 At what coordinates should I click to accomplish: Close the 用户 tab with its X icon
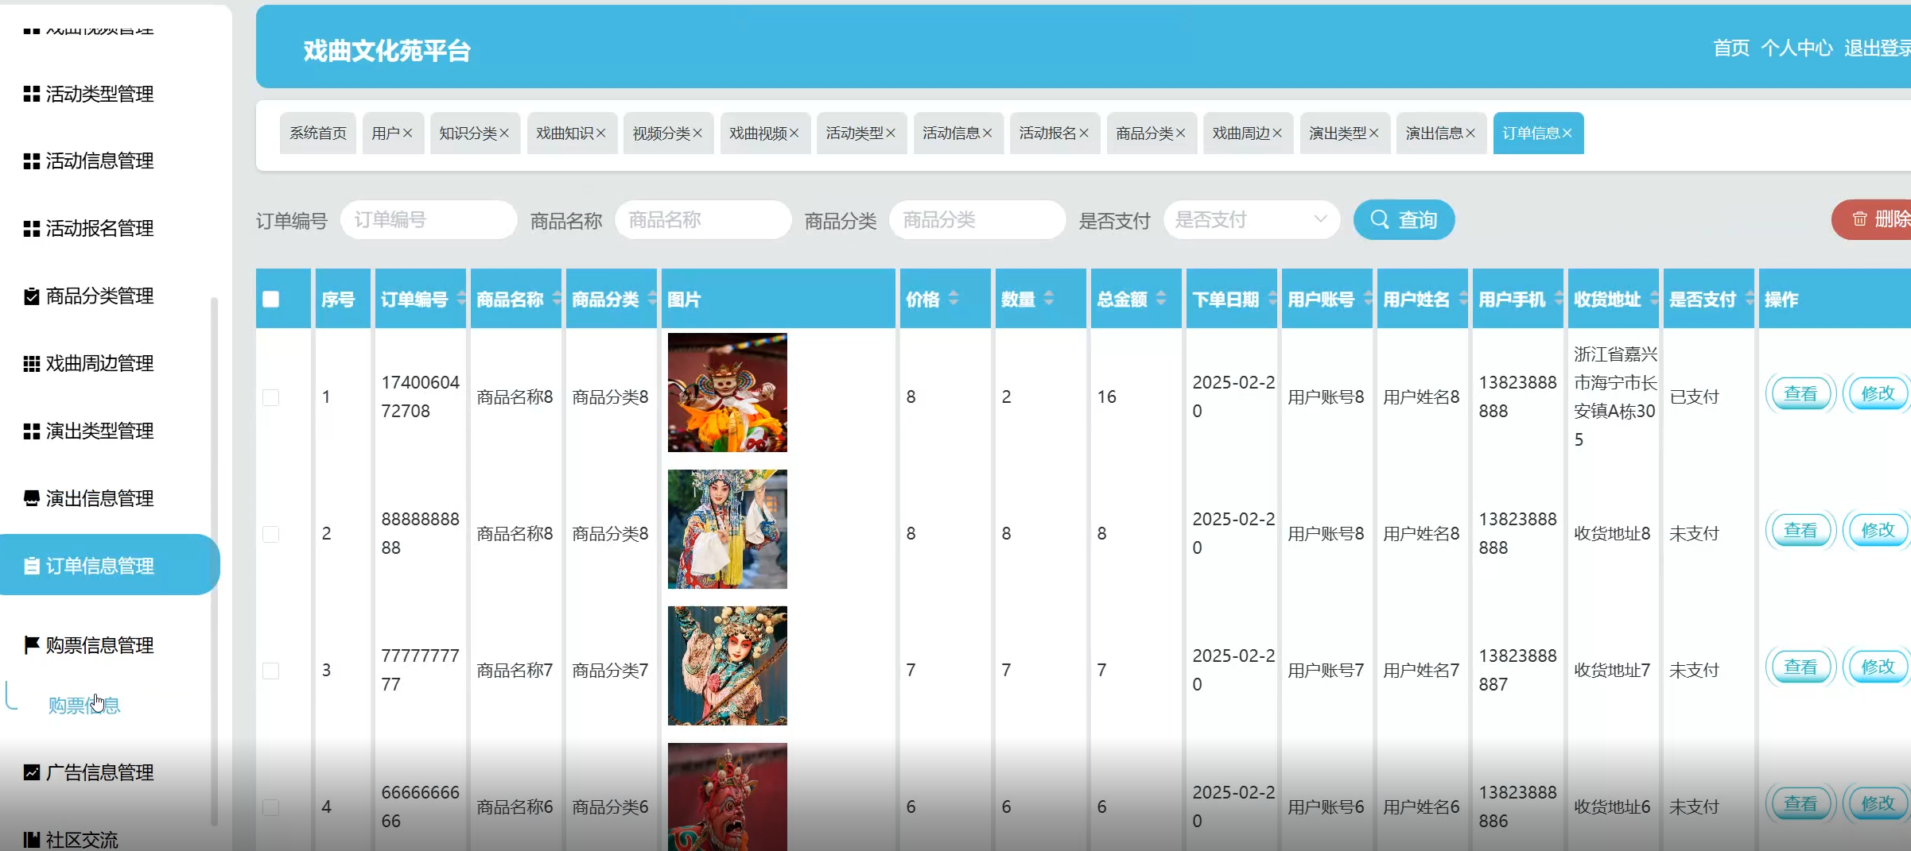pyautogui.click(x=407, y=133)
